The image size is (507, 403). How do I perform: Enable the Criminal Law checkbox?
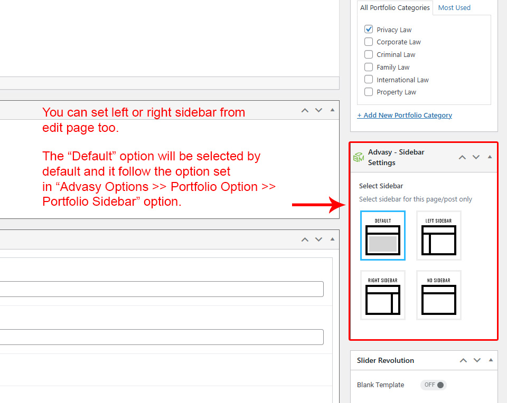pos(369,54)
